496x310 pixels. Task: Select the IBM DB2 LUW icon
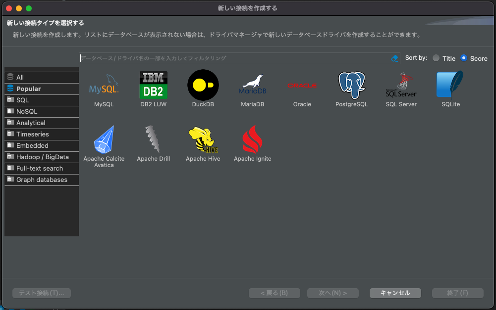(153, 85)
